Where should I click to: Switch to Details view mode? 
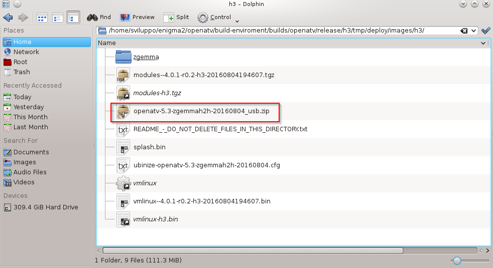tap(73, 18)
